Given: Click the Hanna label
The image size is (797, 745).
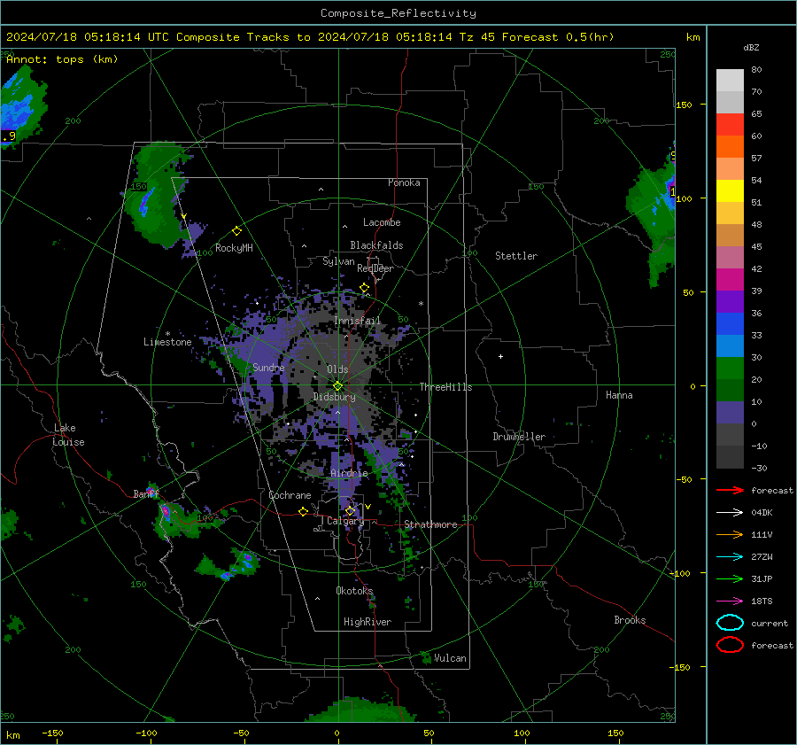Looking at the screenshot, I should tap(619, 395).
